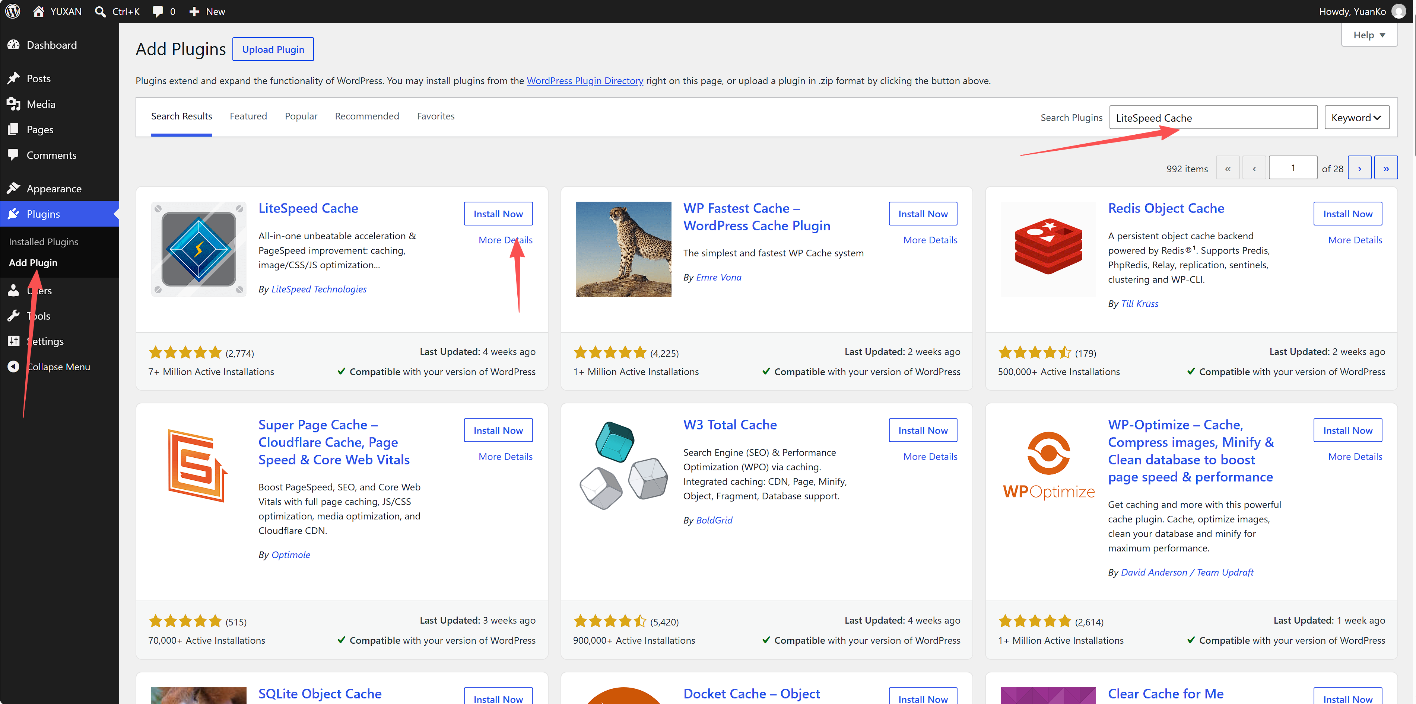Open the Comments icon in the sidebar

[14, 155]
